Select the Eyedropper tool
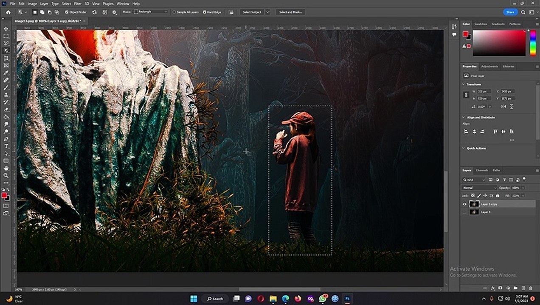 pyautogui.click(x=6, y=73)
